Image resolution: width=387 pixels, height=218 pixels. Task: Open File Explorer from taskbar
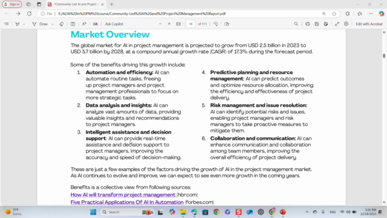(x=183, y=212)
